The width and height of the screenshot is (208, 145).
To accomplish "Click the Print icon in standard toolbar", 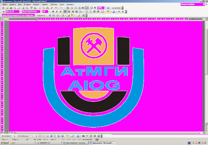I will coord(23,8).
